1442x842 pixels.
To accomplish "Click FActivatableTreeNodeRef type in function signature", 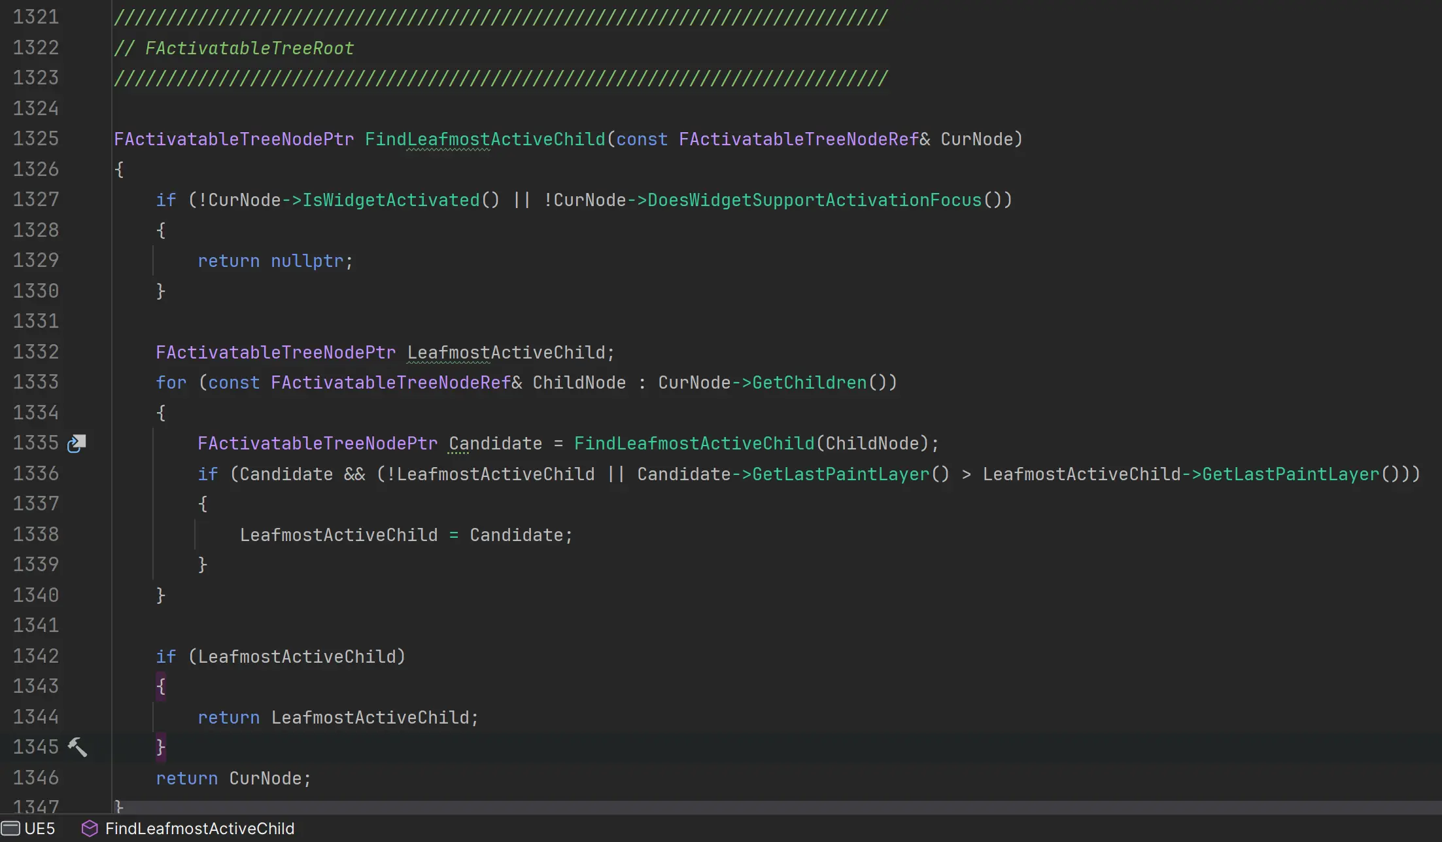I will (x=798, y=139).
